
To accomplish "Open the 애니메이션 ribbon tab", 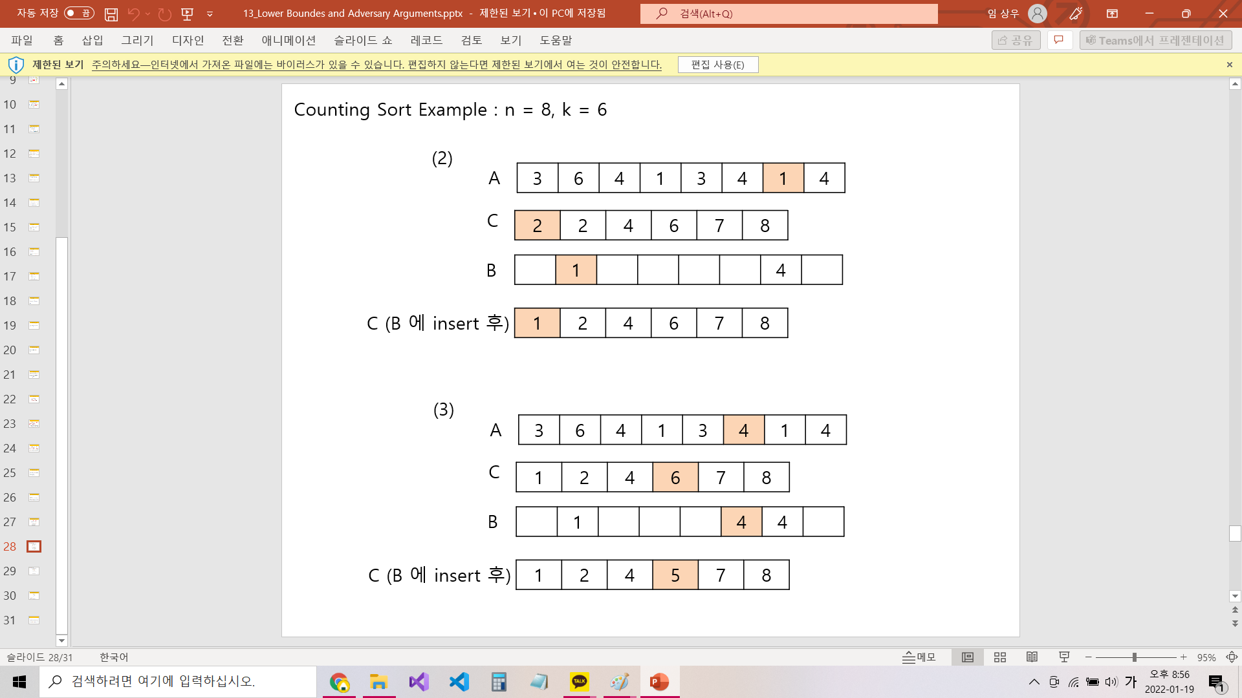I will click(x=289, y=40).
